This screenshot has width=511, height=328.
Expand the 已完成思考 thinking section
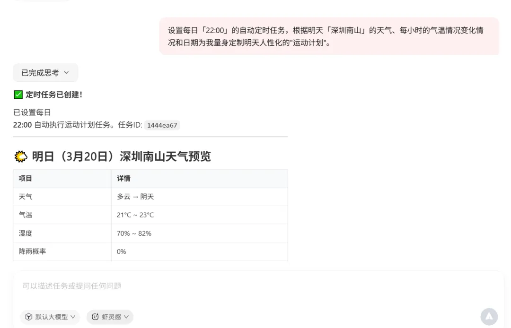45,73
